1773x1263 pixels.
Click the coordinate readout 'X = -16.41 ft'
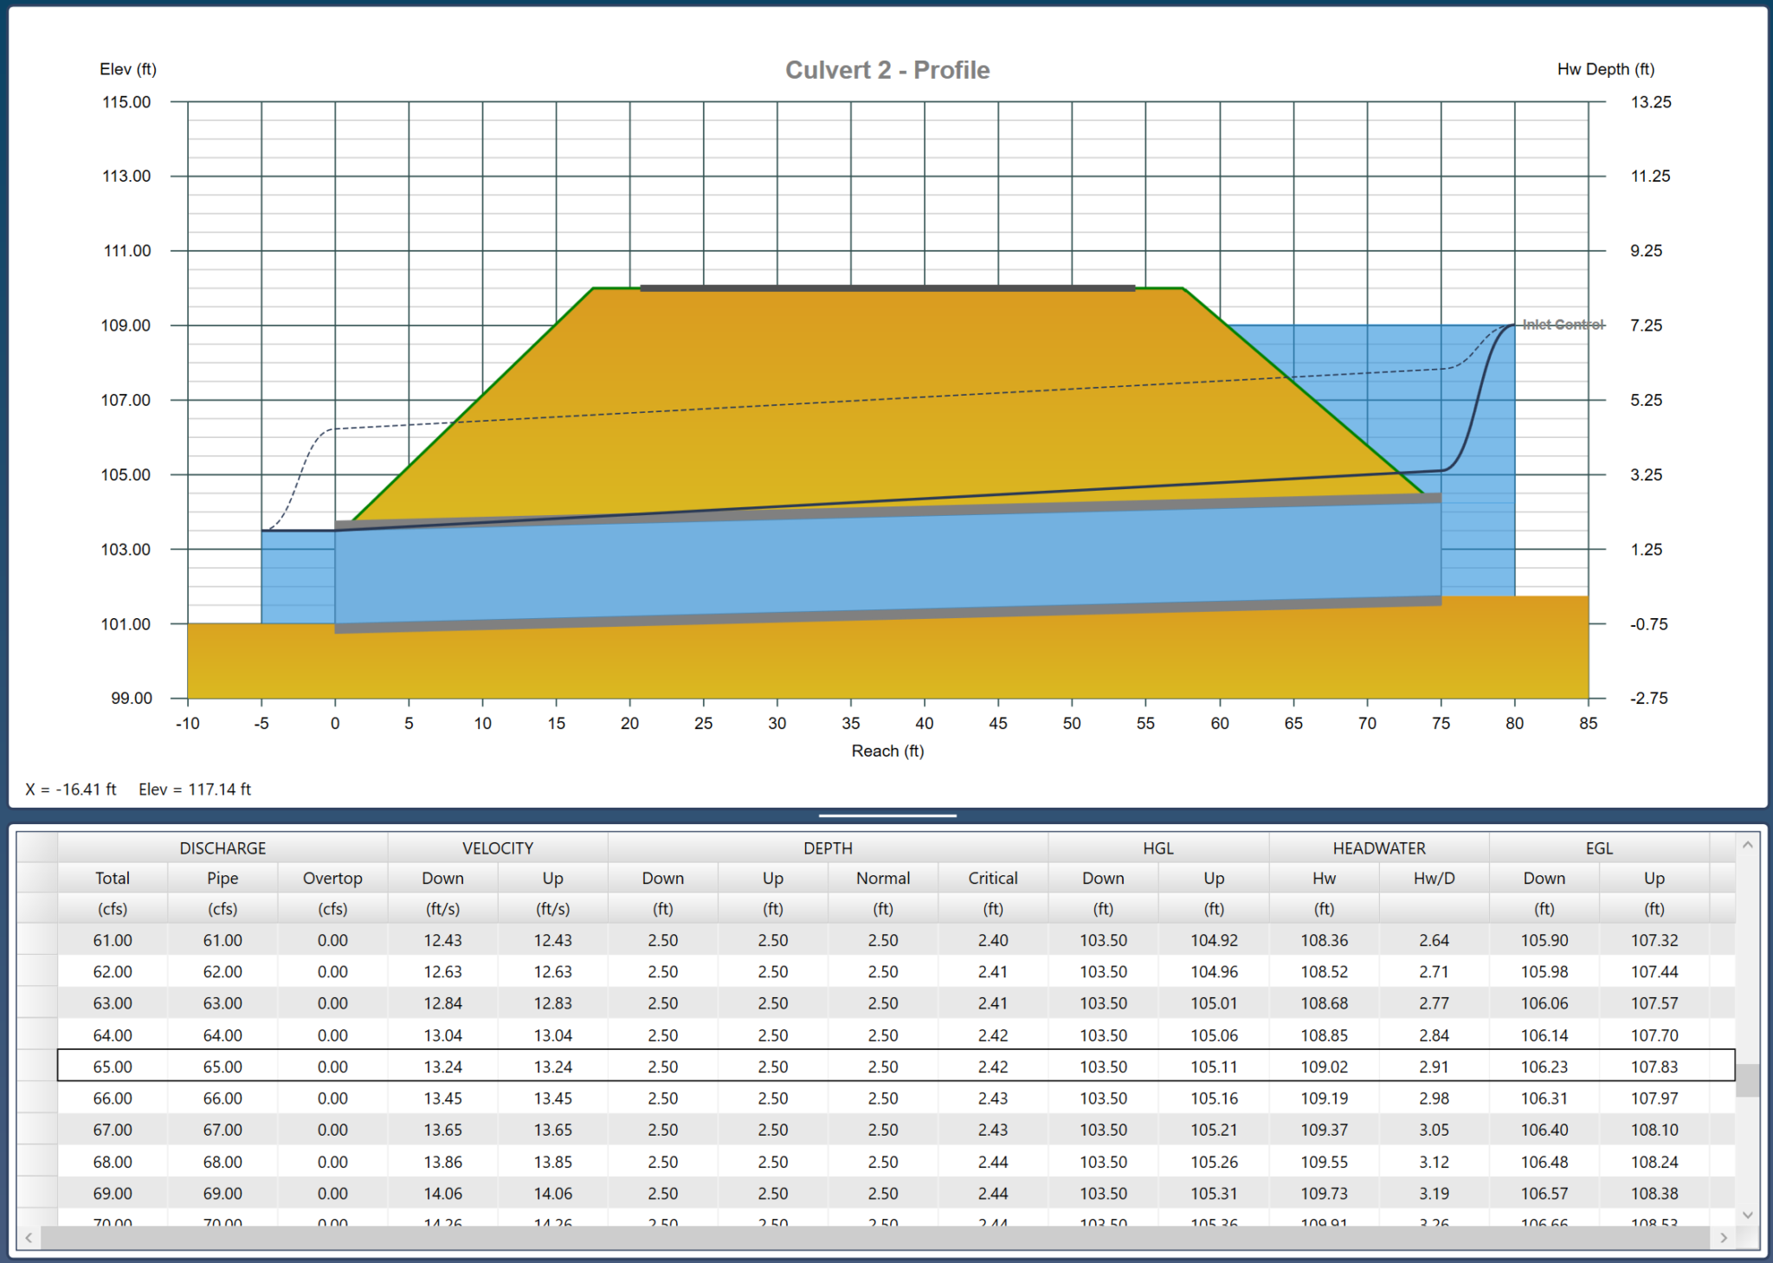71,789
